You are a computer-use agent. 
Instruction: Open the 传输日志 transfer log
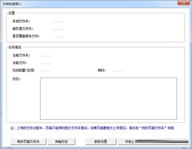pyautogui.click(x=61, y=141)
